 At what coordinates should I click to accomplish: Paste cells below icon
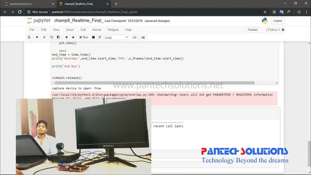tap(58, 37)
